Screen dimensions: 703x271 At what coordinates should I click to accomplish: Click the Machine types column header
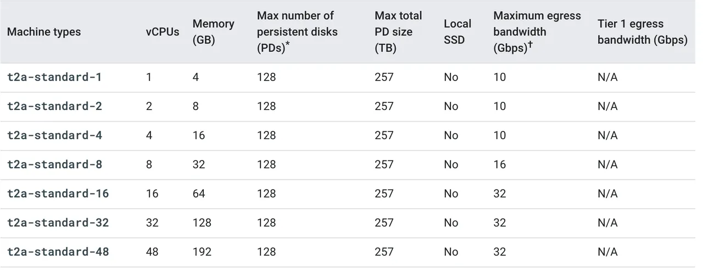44,32
